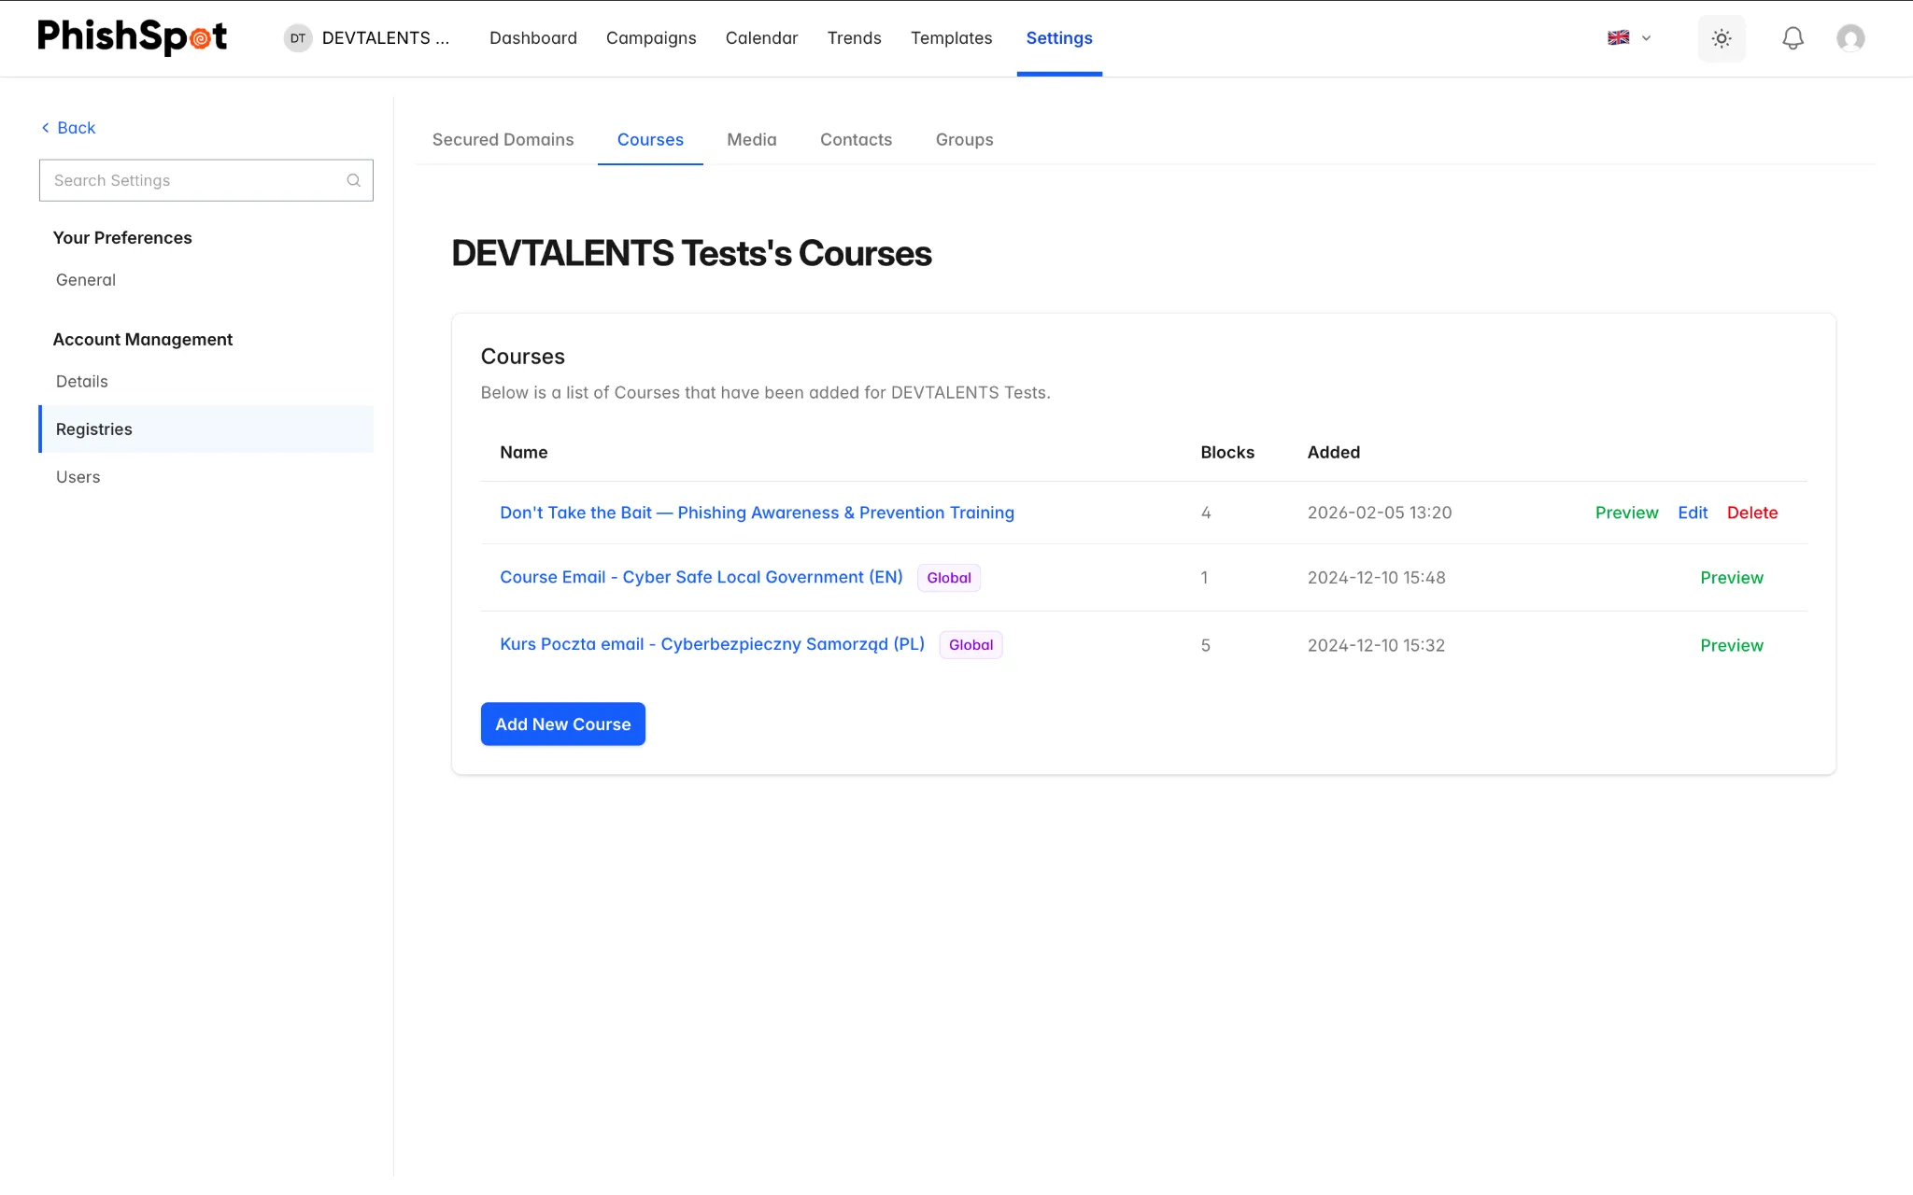Open the Don't Take the Bait course
1913x1195 pixels.
[757, 513]
